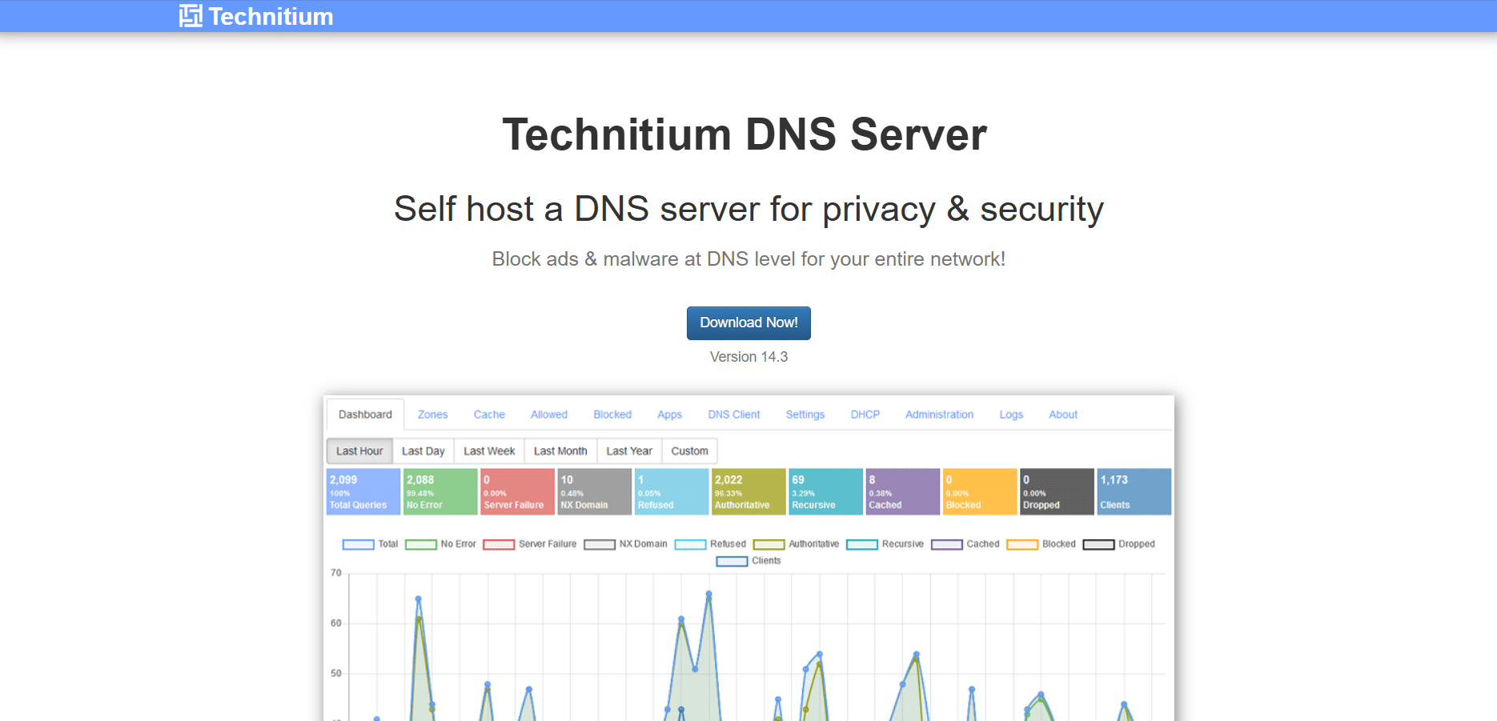Toggle the Total series legend swatch
The height and width of the screenshot is (721, 1497).
358,544
